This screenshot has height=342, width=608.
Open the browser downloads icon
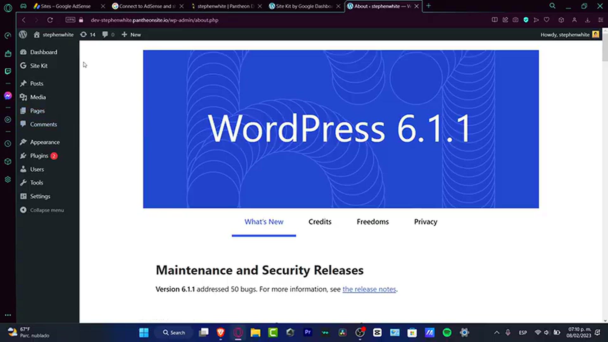point(587,20)
